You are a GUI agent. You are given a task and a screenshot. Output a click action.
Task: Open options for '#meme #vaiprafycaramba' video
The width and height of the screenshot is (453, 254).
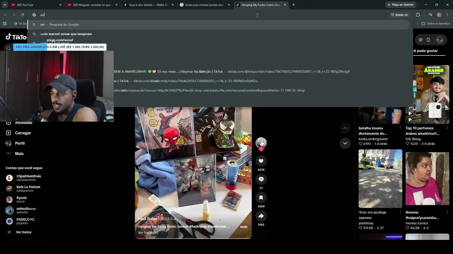[447, 212]
